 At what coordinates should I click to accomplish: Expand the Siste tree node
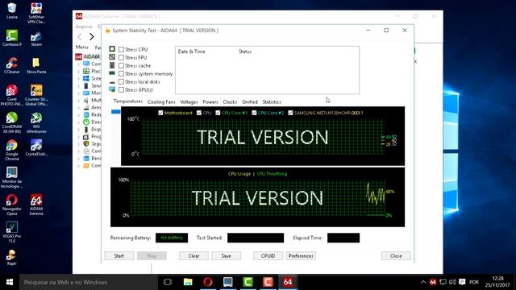[x=79, y=78]
